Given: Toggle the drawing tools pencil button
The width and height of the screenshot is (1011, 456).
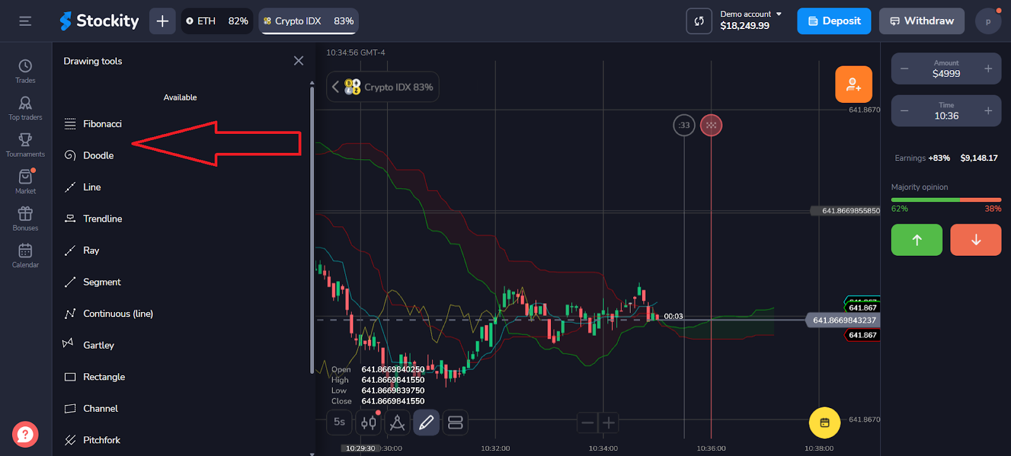Looking at the screenshot, I should click(x=427, y=423).
